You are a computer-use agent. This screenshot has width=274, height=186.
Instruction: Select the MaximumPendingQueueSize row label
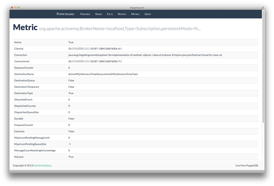30,144
